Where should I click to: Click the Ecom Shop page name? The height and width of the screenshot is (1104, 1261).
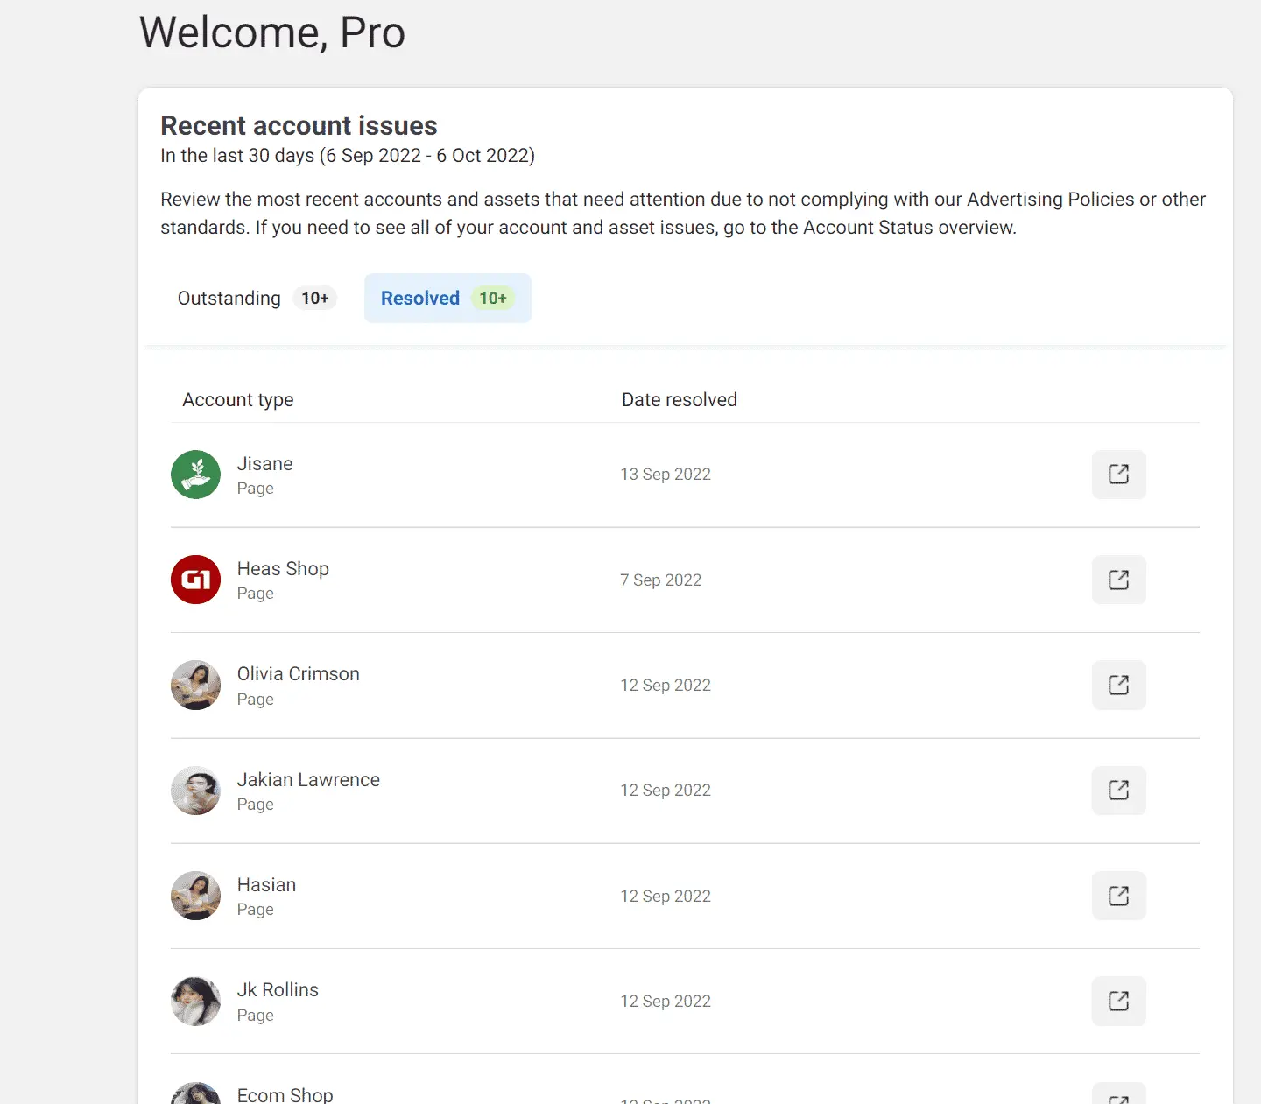tap(285, 1094)
